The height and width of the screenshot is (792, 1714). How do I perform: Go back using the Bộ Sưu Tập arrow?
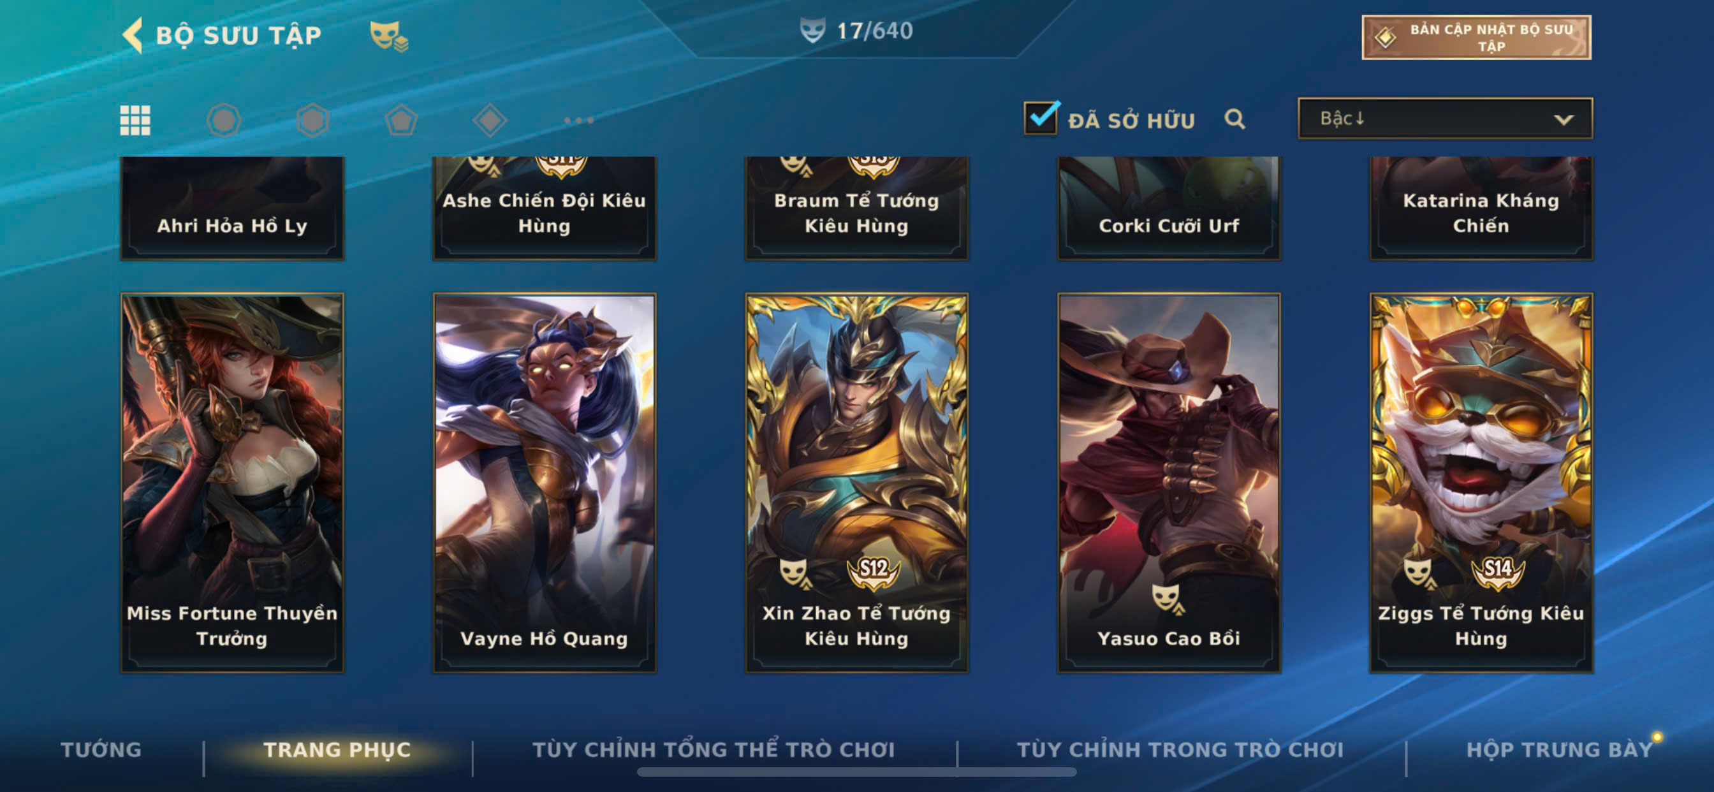pos(133,34)
